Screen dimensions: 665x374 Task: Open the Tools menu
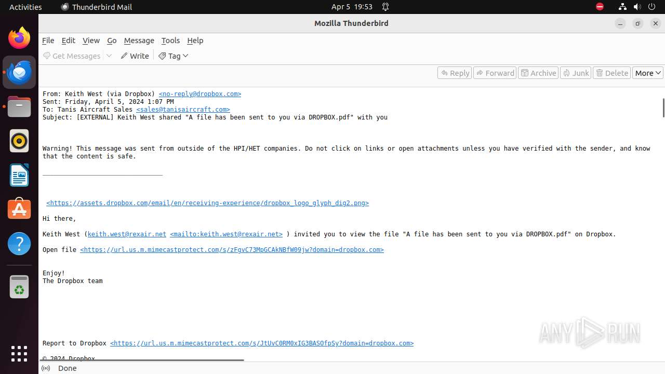[170, 41]
